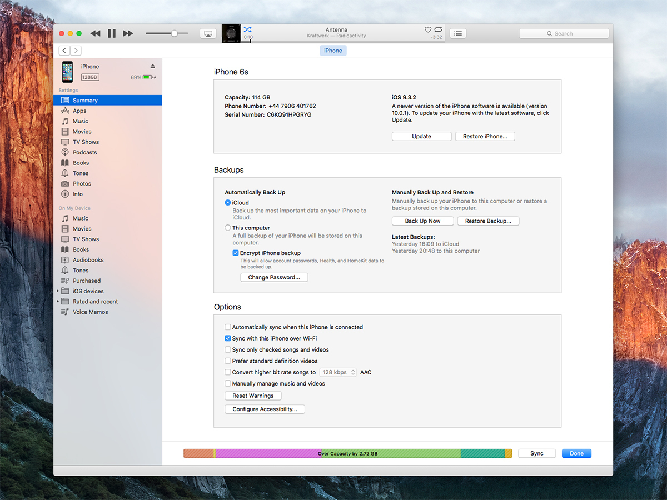Click the iPhone device image in sidebar
This screenshot has height=500, width=667.
pos(67,72)
